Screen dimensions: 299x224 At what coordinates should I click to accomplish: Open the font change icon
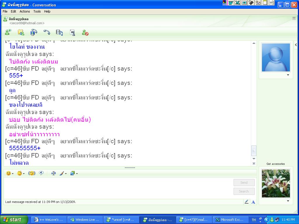click(53, 173)
